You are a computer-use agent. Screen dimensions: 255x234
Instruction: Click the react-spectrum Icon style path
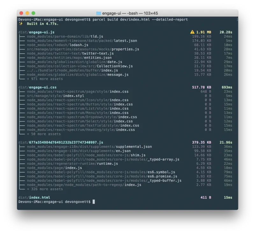[78, 100]
